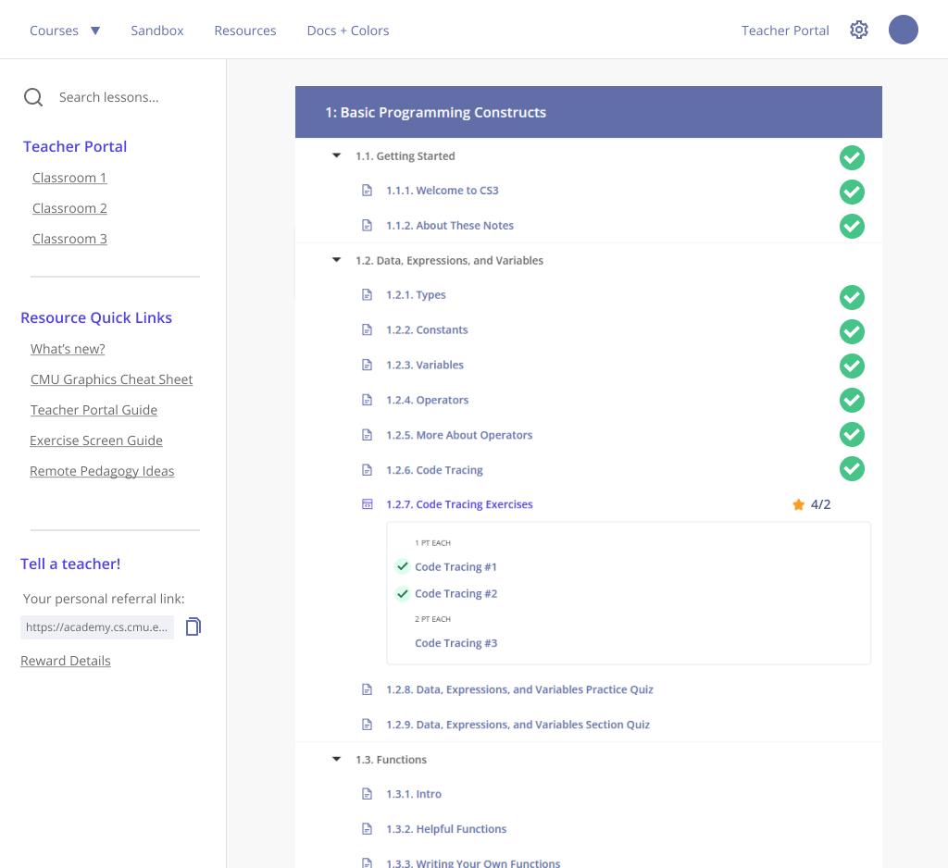Click the checkmark beside Code Tracing #2

tap(403, 593)
